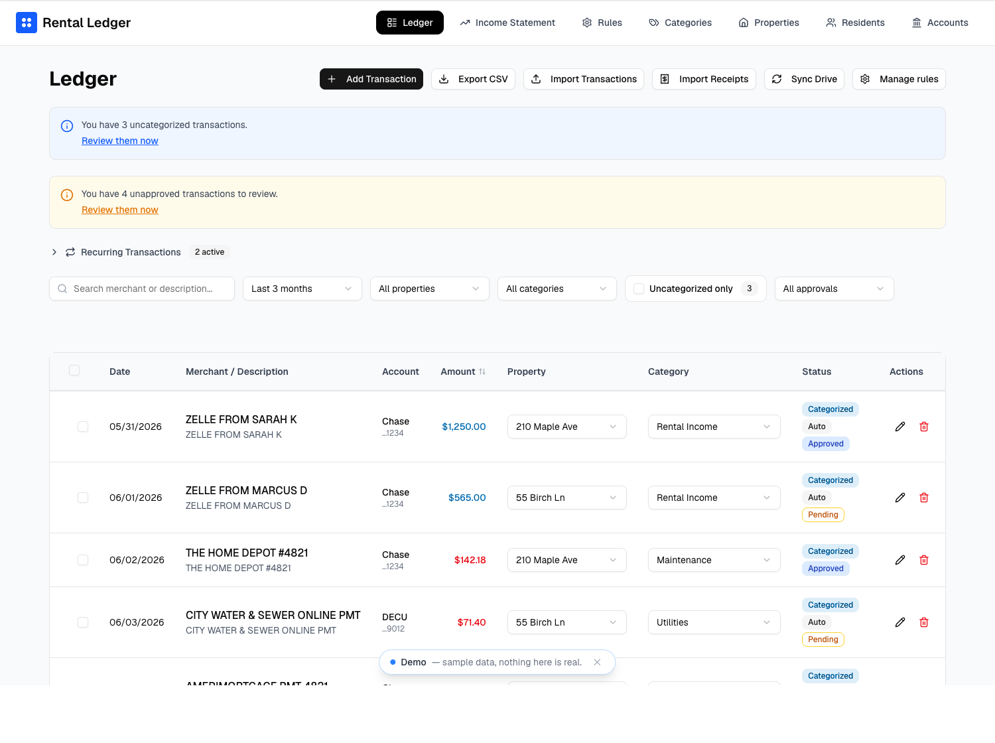Go to the Income Statement tab
This screenshot has height=743, width=995.
pyautogui.click(x=507, y=23)
